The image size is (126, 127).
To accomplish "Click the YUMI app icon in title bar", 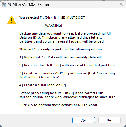I will [4, 5].
